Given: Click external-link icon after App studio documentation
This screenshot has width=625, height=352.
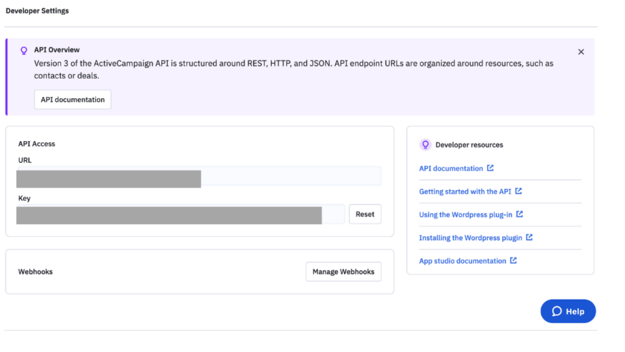Looking at the screenshot, I should point(513,261).
